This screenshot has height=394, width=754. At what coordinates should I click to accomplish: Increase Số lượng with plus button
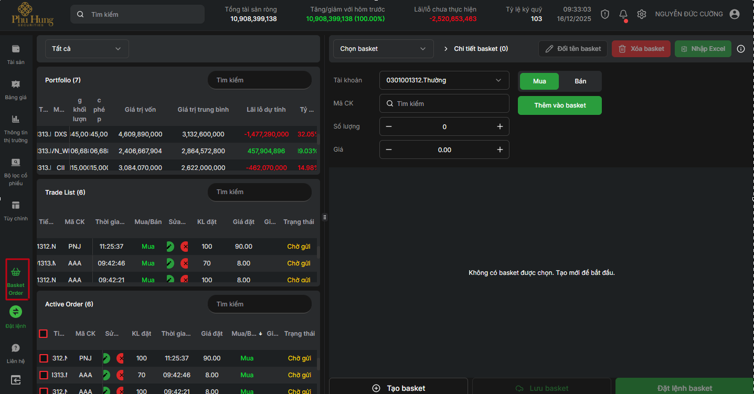[500, 126]
